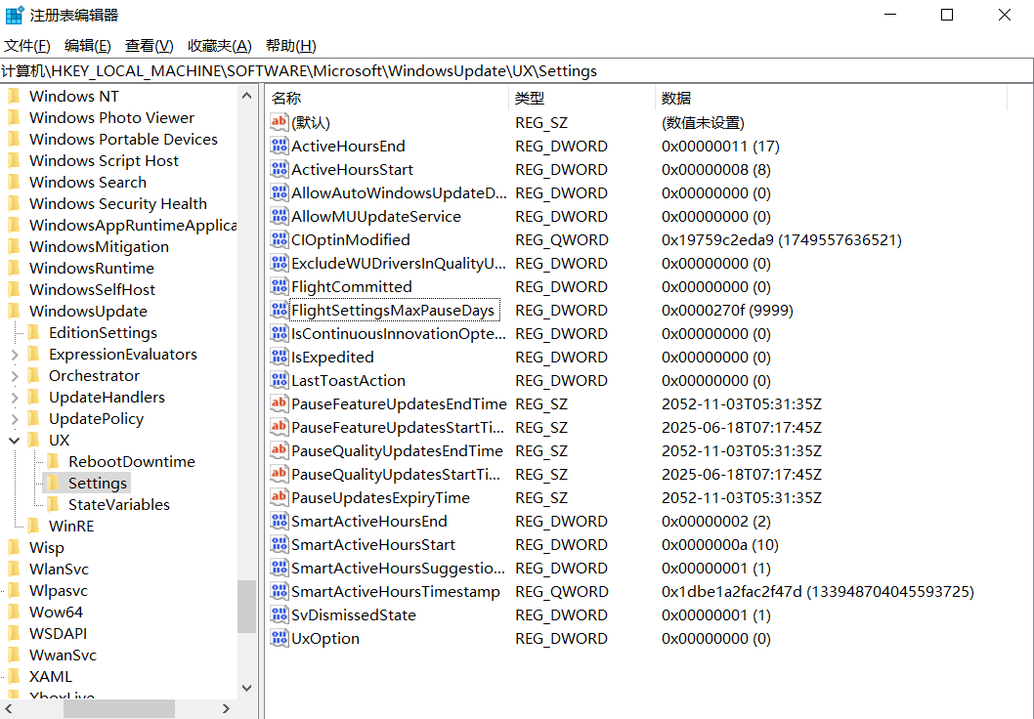Click the icon beside the UxOption value
This screenshot has height=719, width=1034.
[280, 639]
